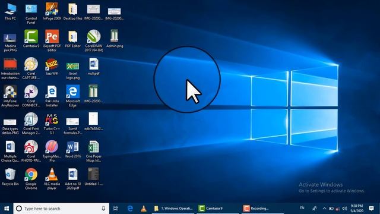Select the CorelDRAW 2017 shortcut
The height and width of the screenshot is (214, 380).
pyautogui.click(x=94, y=41)
